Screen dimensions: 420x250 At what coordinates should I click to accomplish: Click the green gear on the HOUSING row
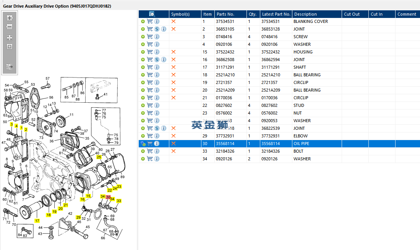143,52
